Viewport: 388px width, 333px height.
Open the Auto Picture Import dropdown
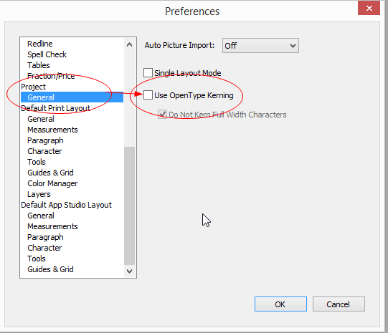pos(260,45)
